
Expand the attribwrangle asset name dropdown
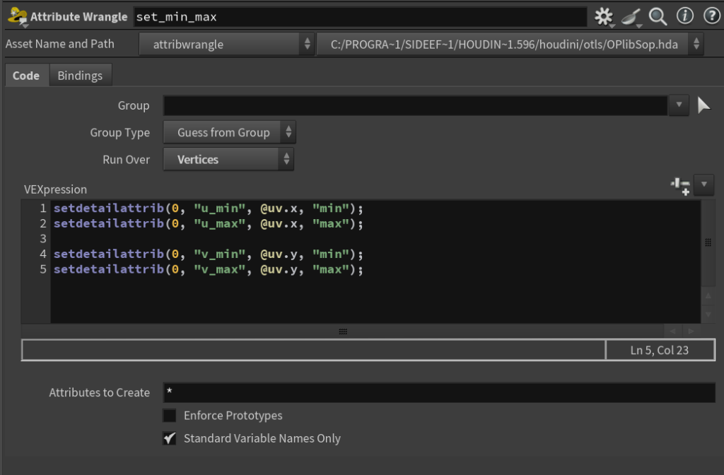point(226,45)
